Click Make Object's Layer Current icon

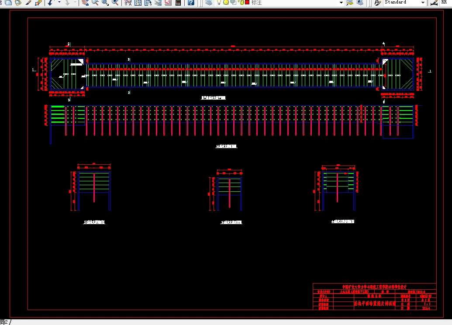click(350, 3)
